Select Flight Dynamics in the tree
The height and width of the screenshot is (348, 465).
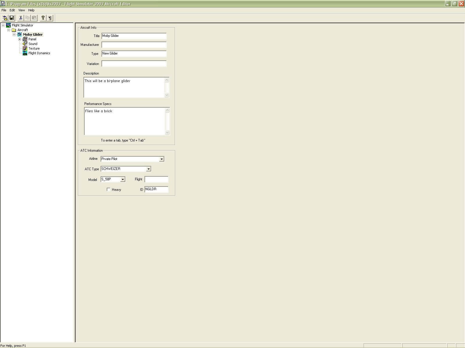[39, 53]
